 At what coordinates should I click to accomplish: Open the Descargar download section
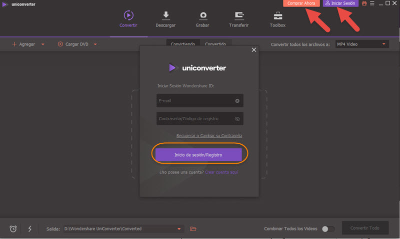click(x=165, y=19)
